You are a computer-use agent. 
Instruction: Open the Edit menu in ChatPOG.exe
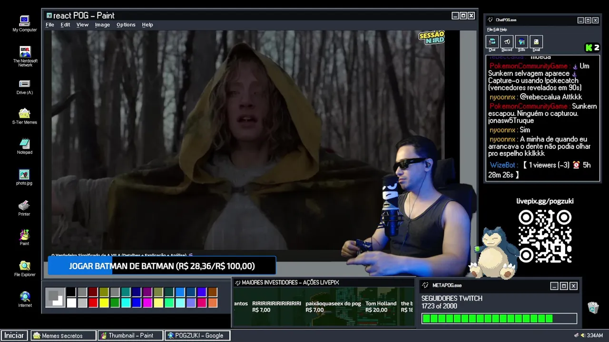(x=496, y=29)
